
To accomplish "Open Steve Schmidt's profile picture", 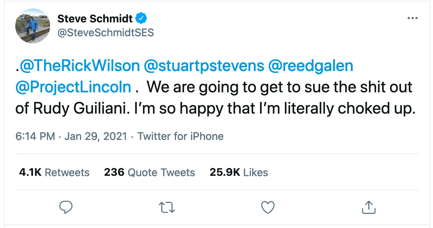I will [x=33, y=26].
